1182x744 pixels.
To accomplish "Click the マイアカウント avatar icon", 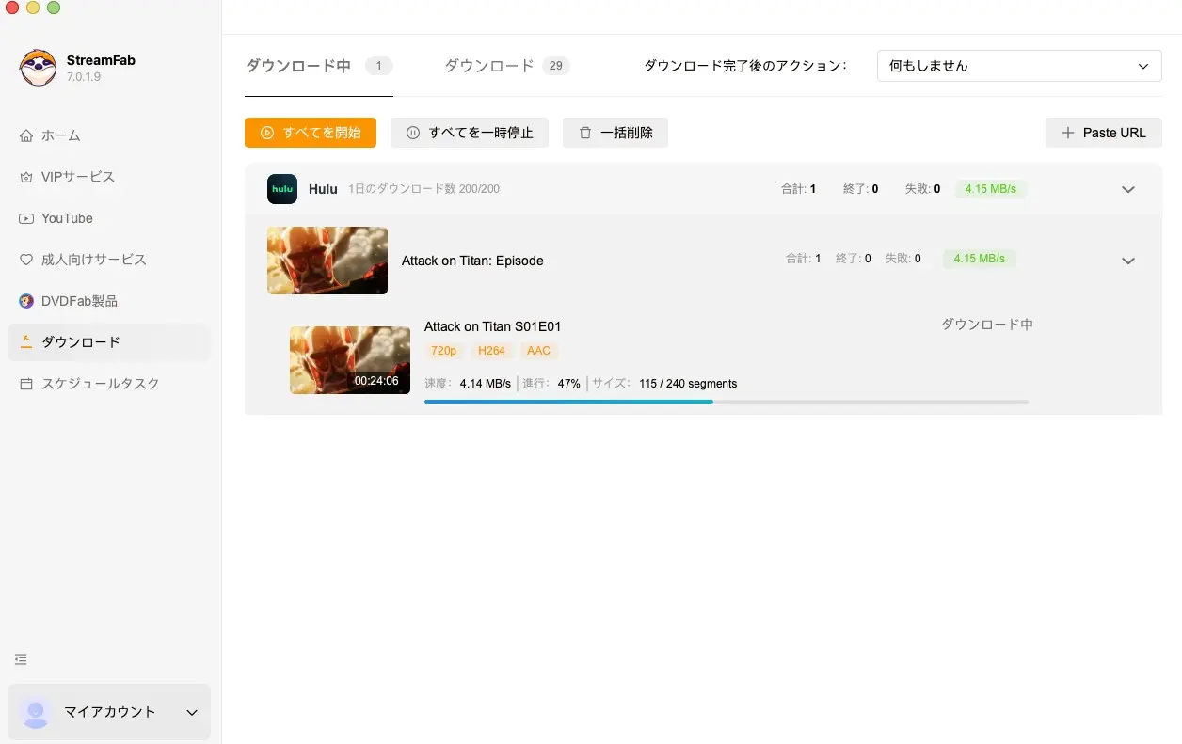I will tap(36, 712).
